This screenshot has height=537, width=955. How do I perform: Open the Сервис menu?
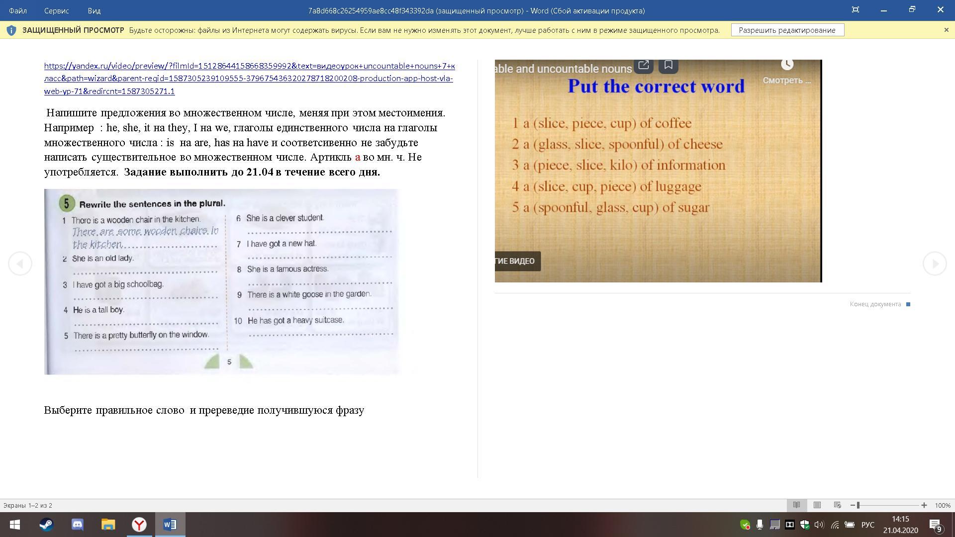pos(56,10)
